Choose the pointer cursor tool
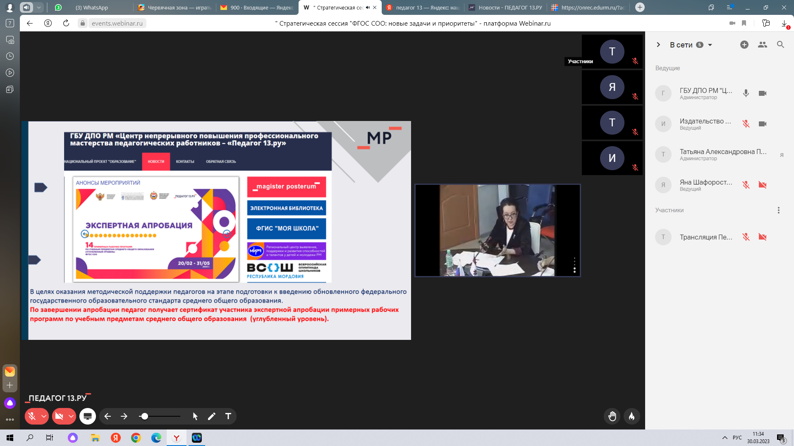This screenshot has height=446, width=794. coord(195,416)
